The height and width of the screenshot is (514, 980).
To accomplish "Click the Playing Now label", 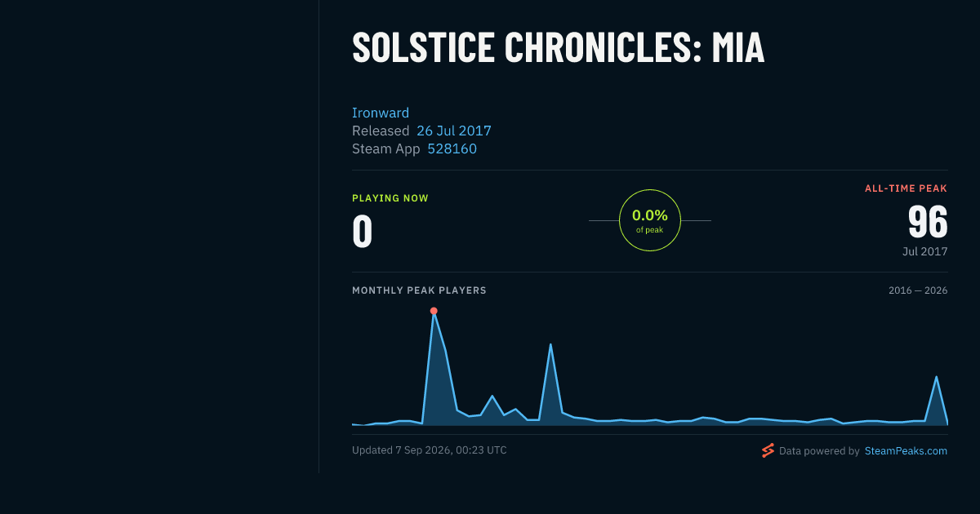I will pyautogui.click(x=390, y=198).
